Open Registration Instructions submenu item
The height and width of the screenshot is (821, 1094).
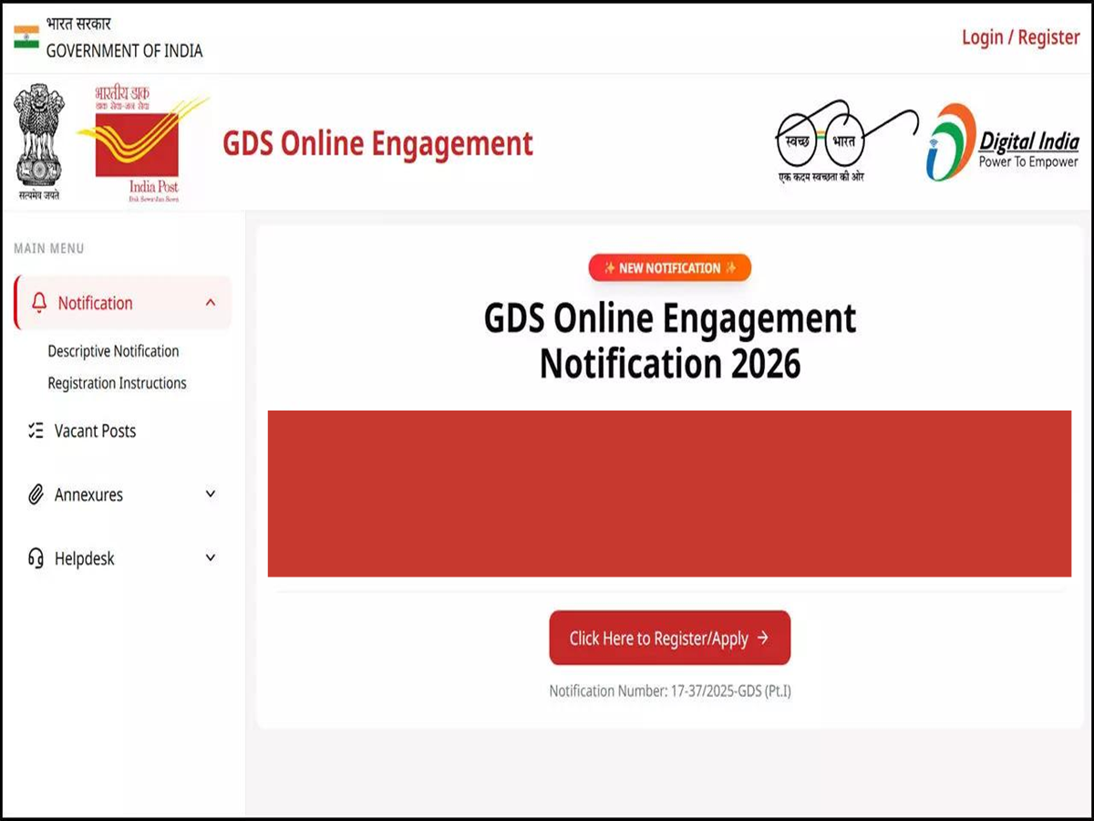(x=117, y=383)
